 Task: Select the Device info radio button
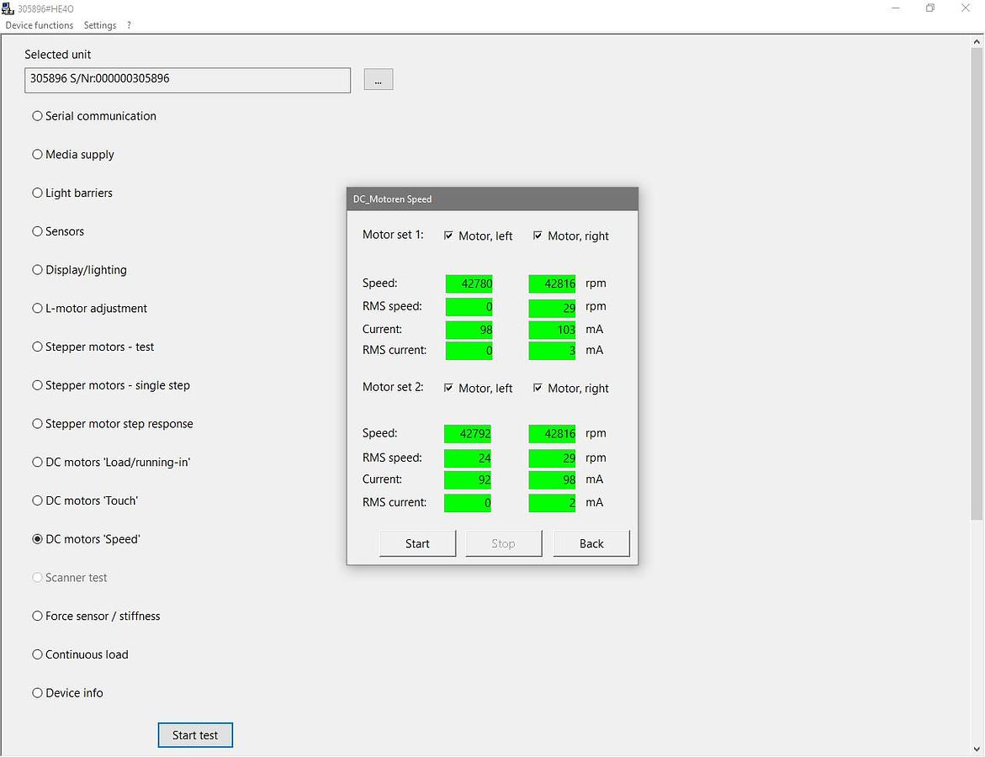pyautogui.click(x=38, y=693)
